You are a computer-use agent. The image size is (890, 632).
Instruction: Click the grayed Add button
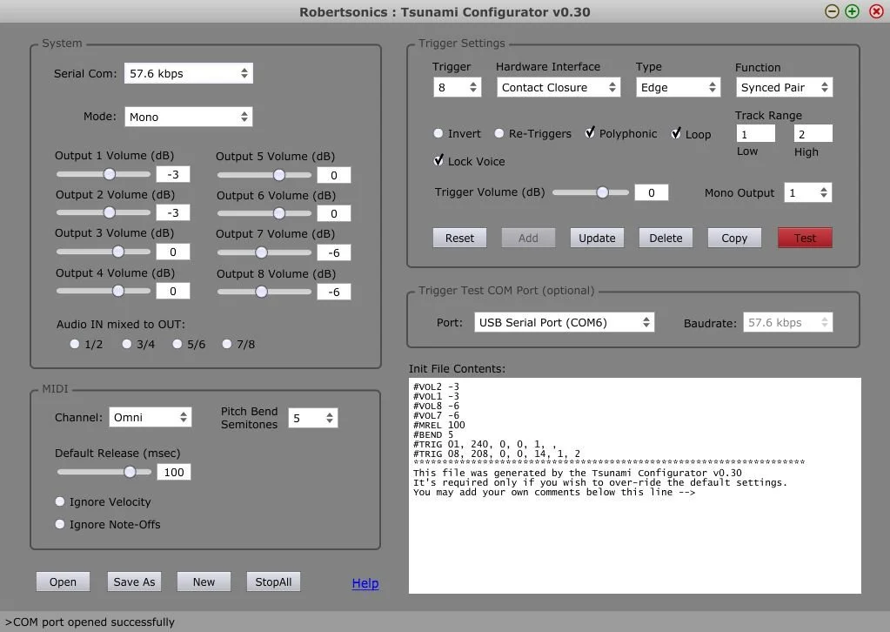click(528, 238)
